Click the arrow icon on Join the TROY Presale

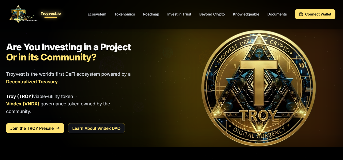click(x=58, y=128)
